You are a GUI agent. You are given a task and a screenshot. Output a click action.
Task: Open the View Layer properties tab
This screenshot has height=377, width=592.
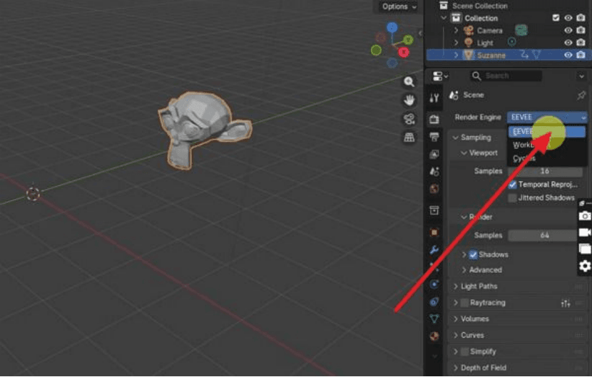click(434, 155)
